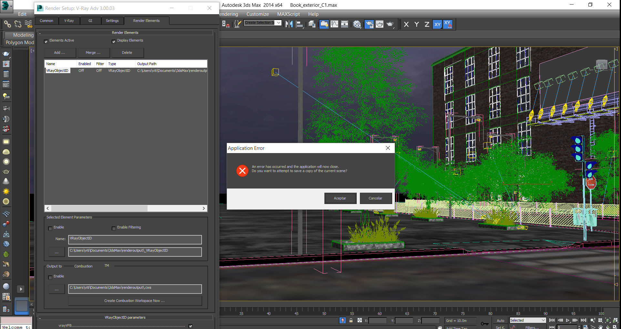Click the Selection Lock padlock icon
The width and height of the screenshot is (621, 329).
[x=351, y=320]
